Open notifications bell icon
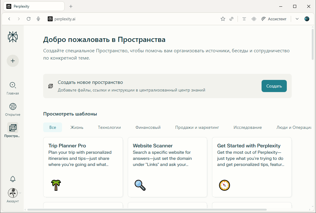The image size is (316, 213). coord(12,179)
